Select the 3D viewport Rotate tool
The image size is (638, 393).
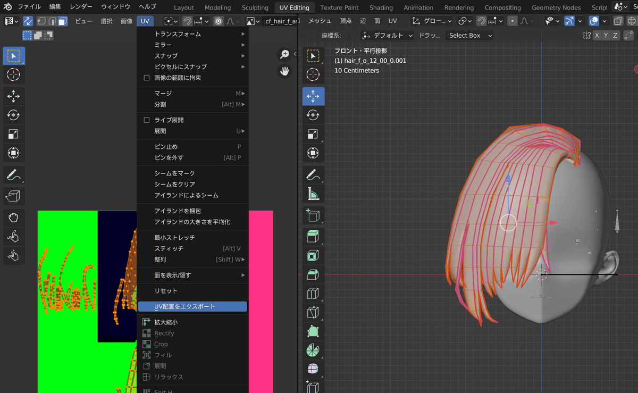click(313, 115)
